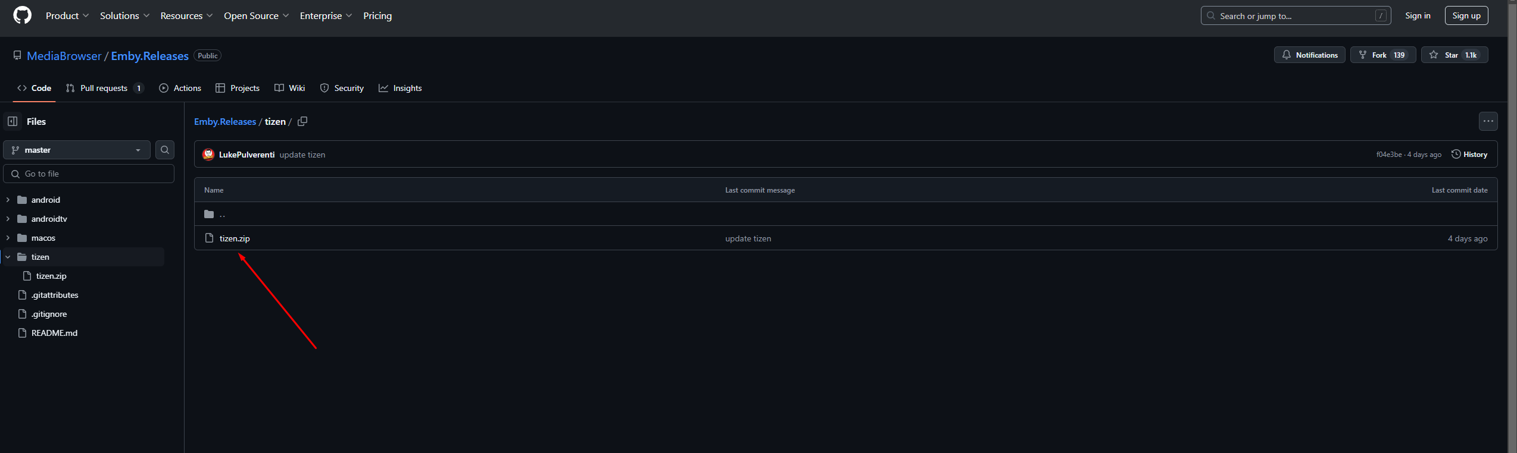Click the tizen.zip file icon in table

click(209, 238)
